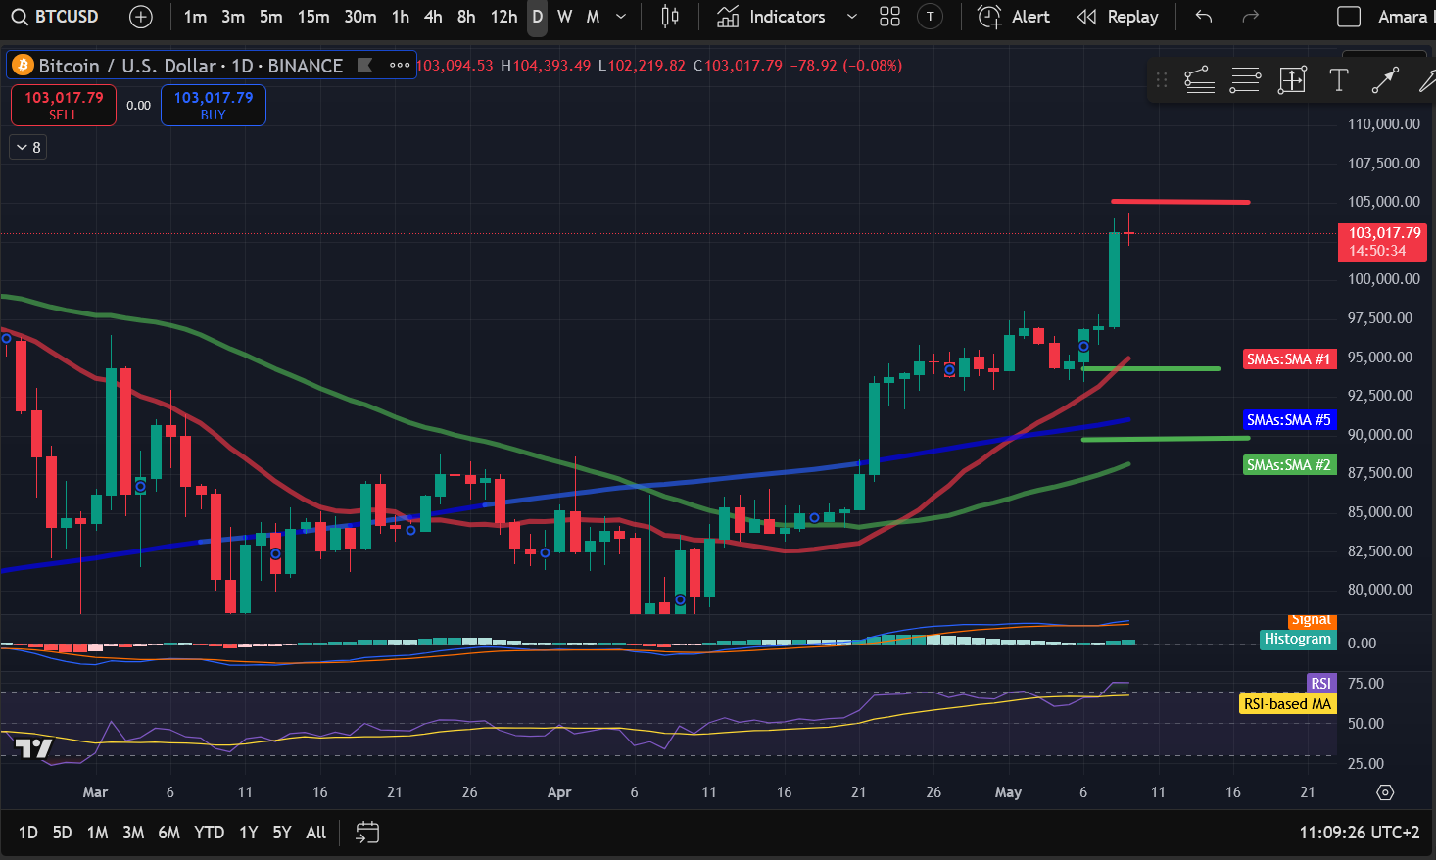
Task: Expand the timeframe interval dropdown arrow
Action: tap(621, 17)
